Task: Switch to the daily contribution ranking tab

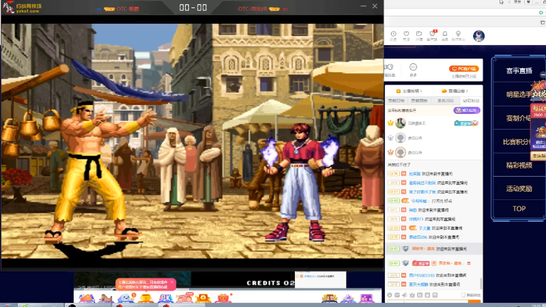Action: [x=397, y=100]
